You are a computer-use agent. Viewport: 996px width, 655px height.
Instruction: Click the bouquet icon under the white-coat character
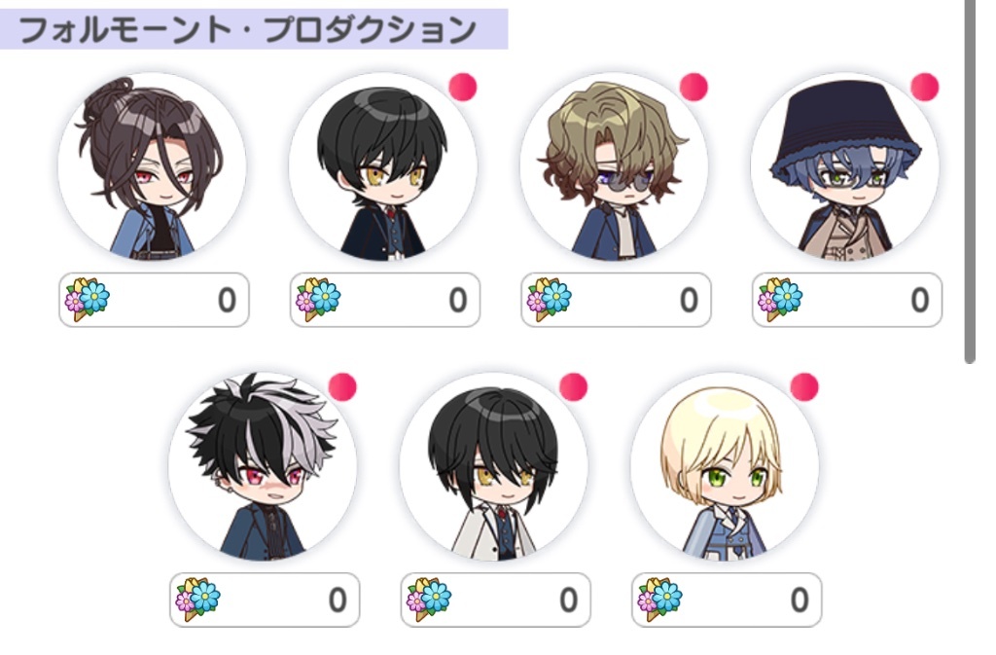[429, 600]
